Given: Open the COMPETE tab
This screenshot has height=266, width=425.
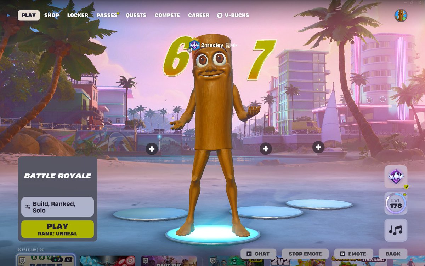Looking at the screenshot, I should point(167,15).
